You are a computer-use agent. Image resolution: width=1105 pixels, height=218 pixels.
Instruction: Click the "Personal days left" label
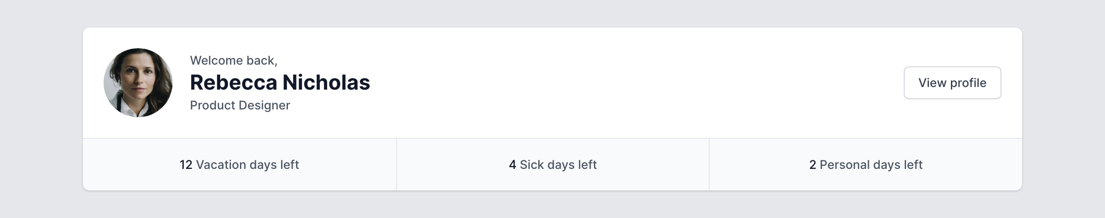(x=871, y=165)
